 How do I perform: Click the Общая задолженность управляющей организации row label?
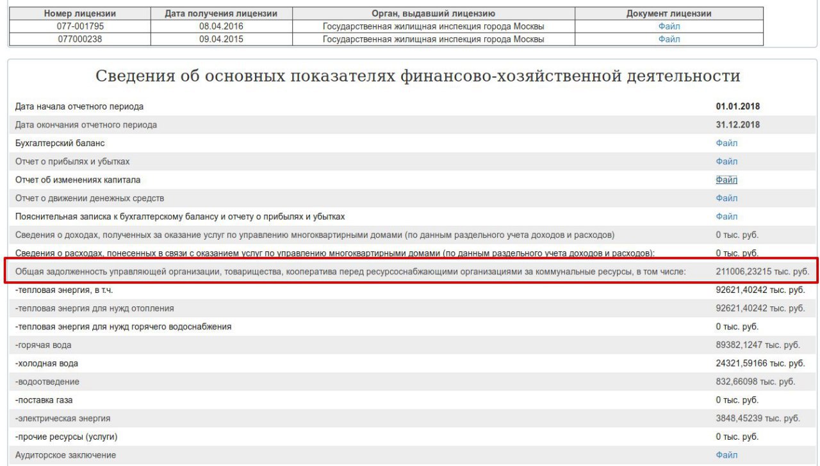(x=350, y=272)
